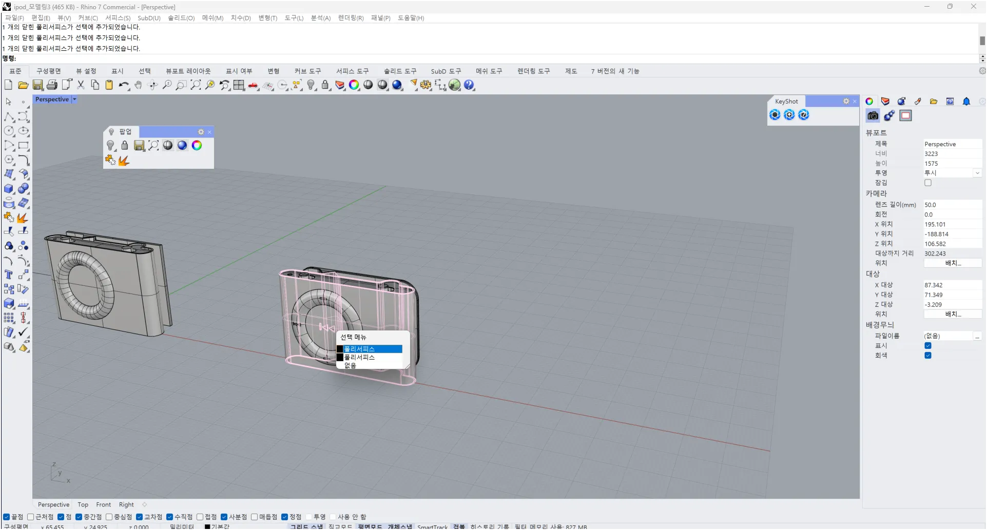Click the Options gear icon in main toolbar

coord(426,85)
